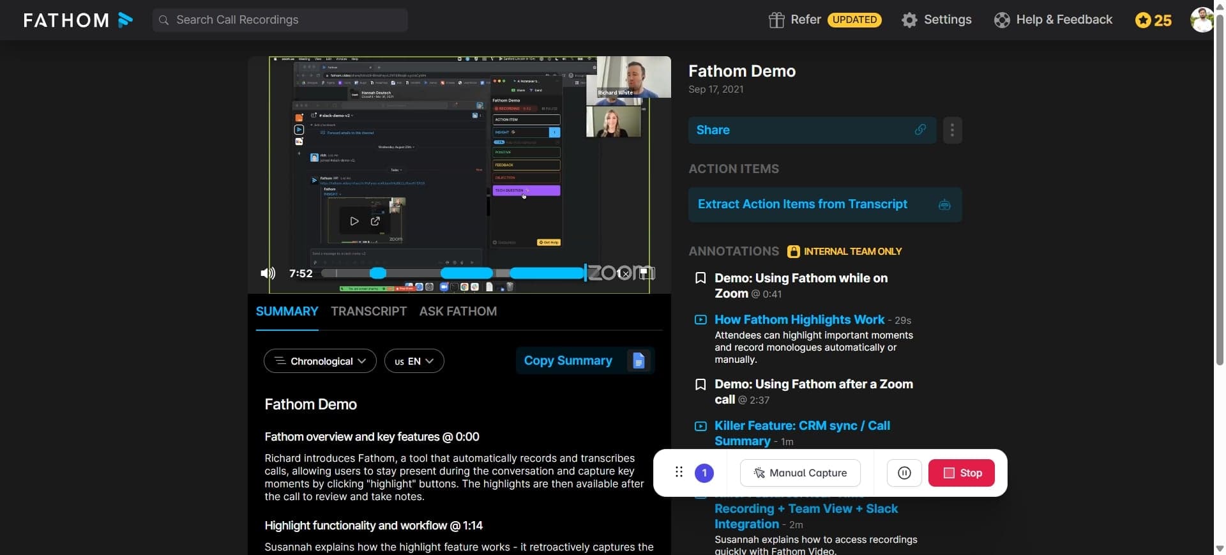Focus the Search Call Recordings field
This screenshot has height=555, width=1226.
pyautogui.click(x=281, y=20)
